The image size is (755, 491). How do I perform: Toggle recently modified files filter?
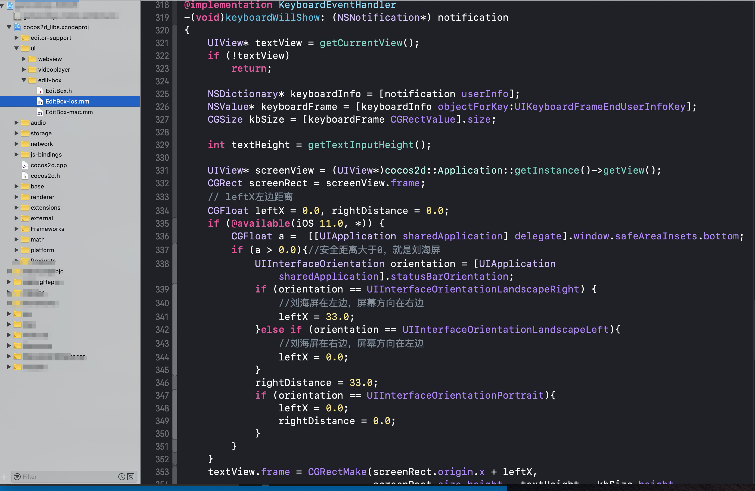(121, 477)
